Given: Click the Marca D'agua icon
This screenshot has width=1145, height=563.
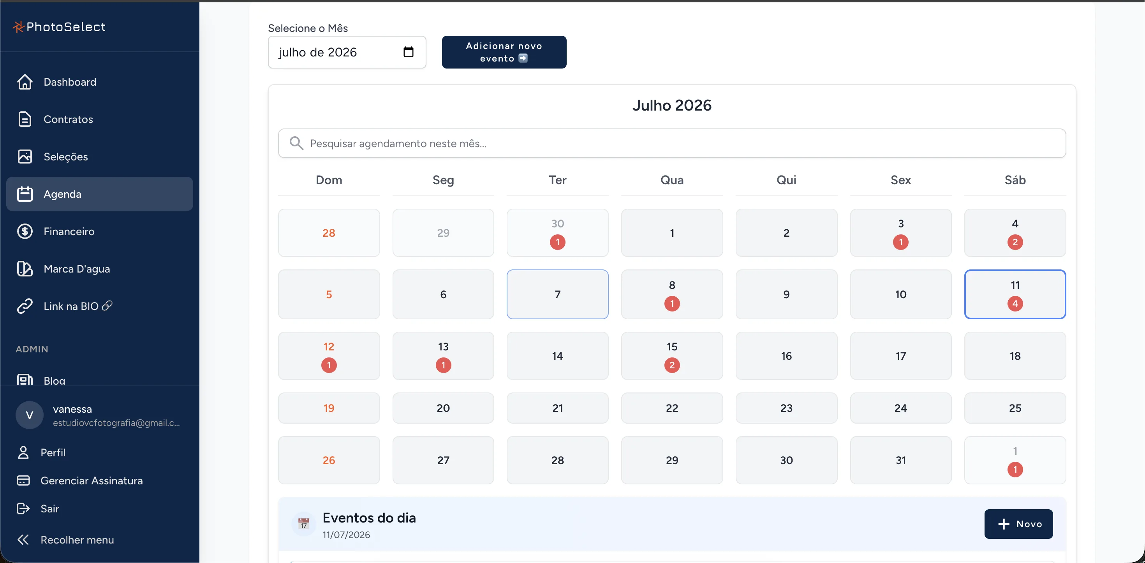Looking at the screenshot, I should point(25,268).
